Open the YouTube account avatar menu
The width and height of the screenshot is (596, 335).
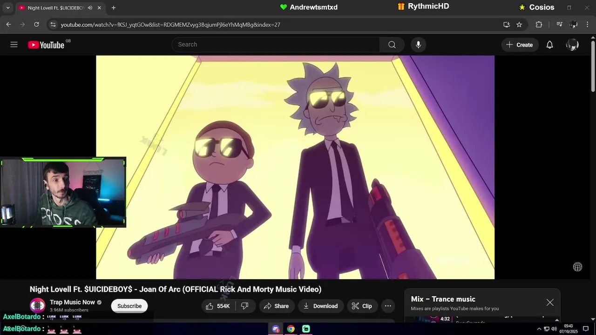572,45
